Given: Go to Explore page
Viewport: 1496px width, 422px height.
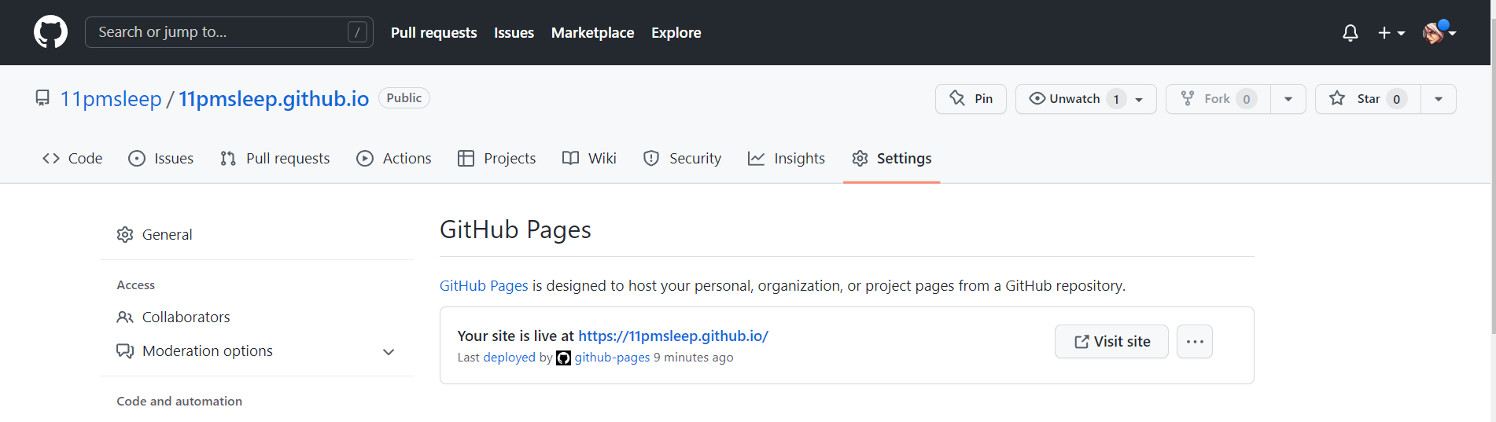Looking at the screenshot, I should click(676, 33).
